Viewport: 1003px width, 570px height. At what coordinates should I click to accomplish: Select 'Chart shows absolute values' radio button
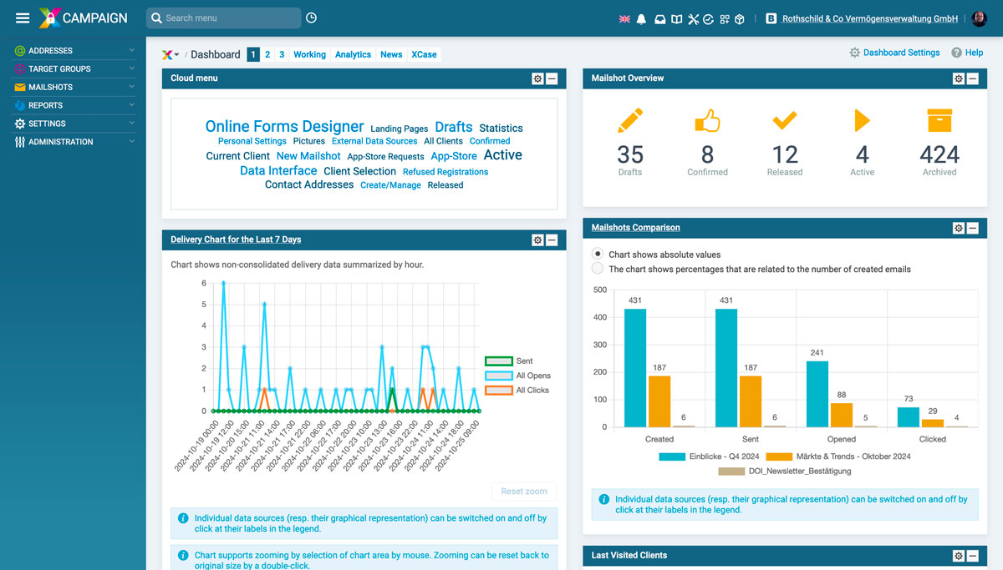coord(598,254)
